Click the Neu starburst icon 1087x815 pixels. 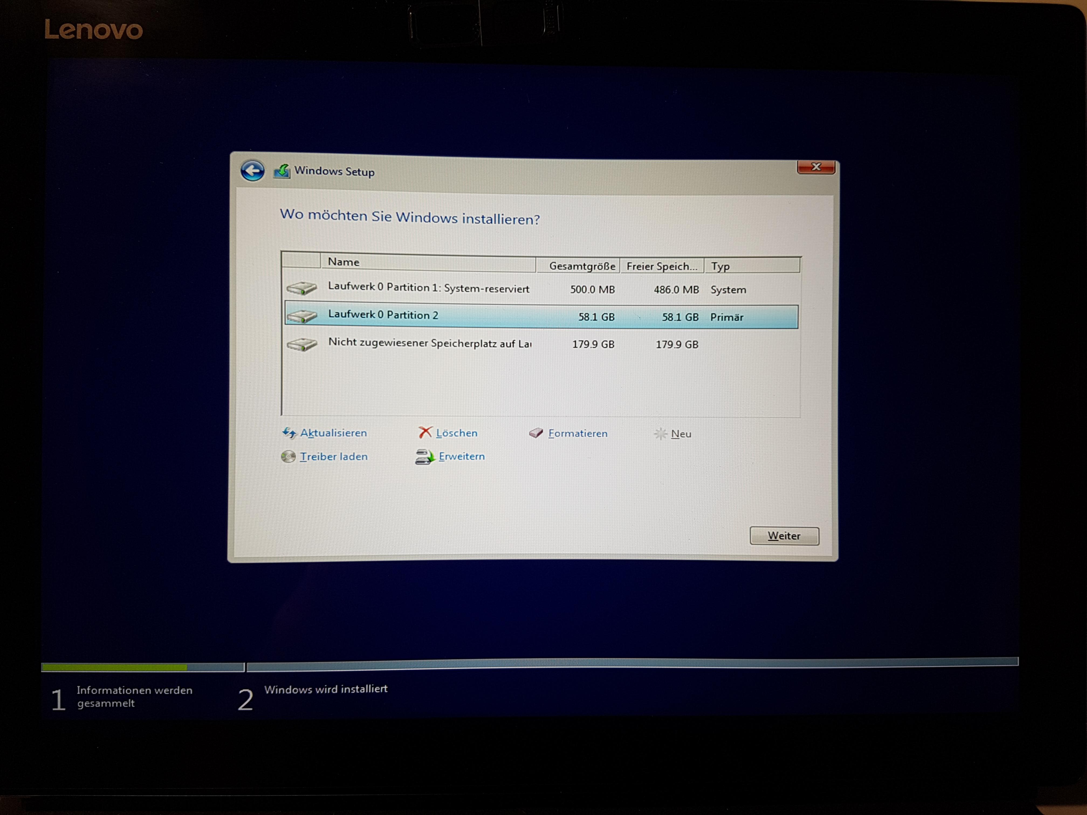click(660, 434)
